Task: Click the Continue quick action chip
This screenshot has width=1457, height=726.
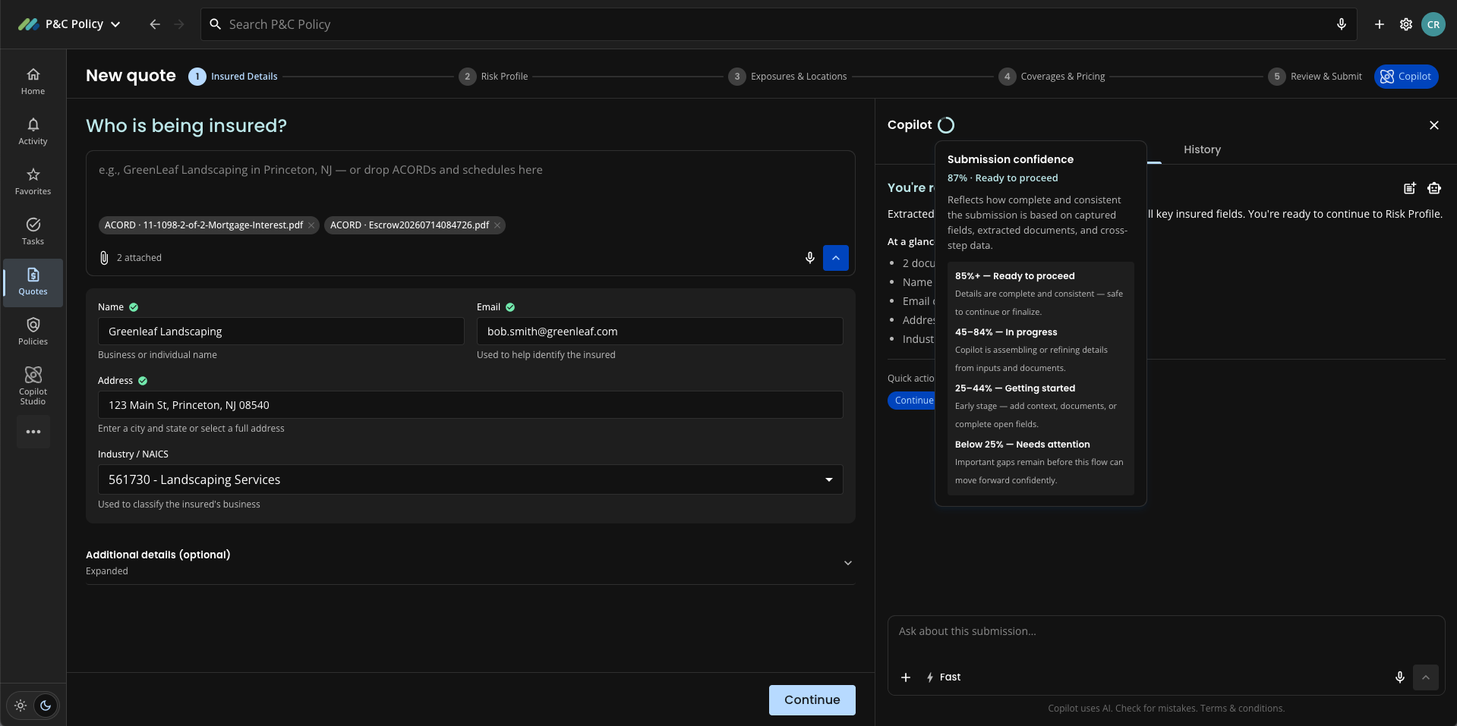Action: point(912,401)
